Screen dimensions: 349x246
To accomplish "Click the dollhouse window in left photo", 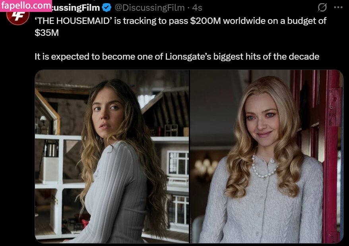I will [x=178, y=164].
